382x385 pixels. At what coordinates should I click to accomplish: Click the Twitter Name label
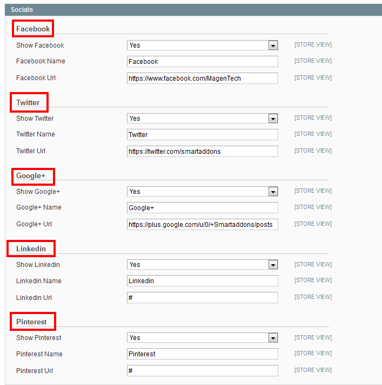[36, 134]
